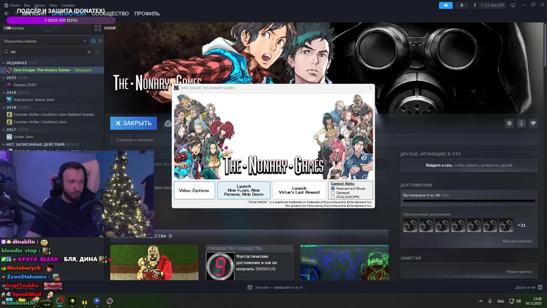Open Steam notifications bell

tap(462, 6)
